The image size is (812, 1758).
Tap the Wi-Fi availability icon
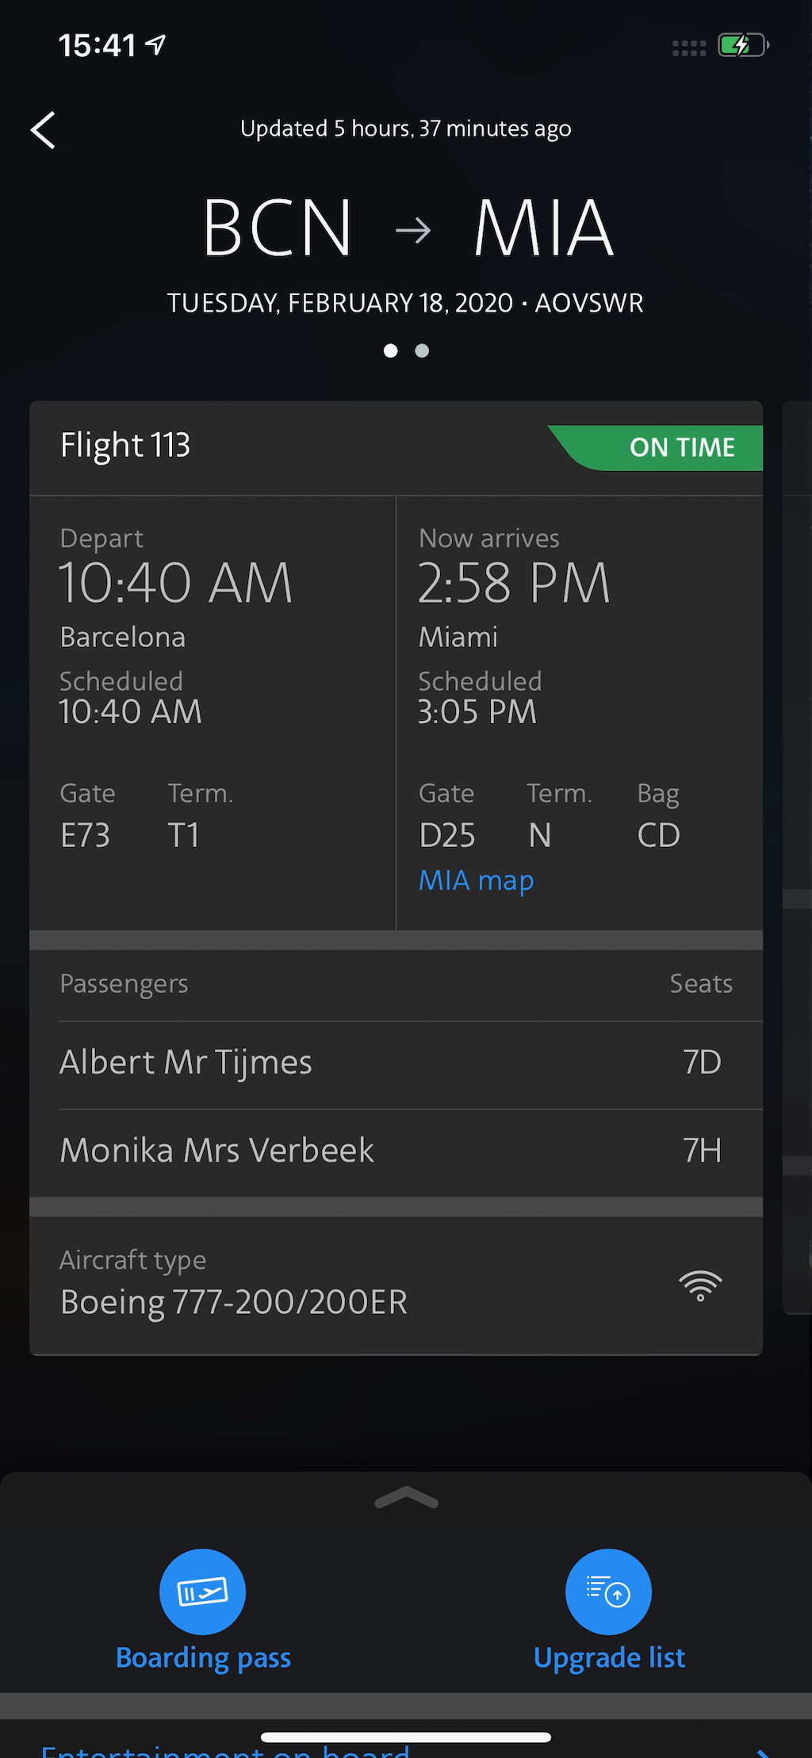point(700,1285)
